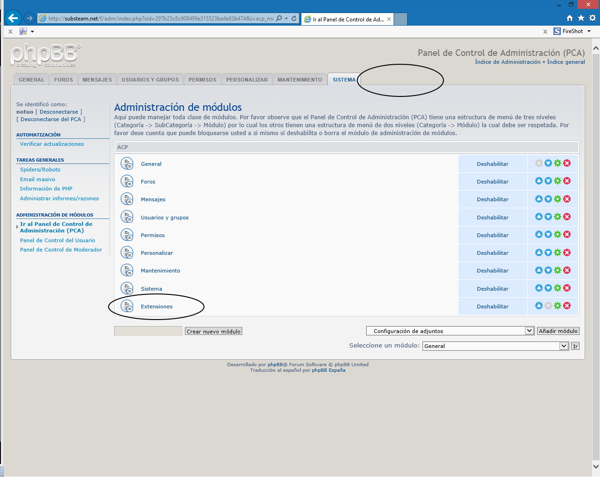This screenshot has width=600, height=477.
Task: Delete the Extensiones module
Action: tap(567, 306)
